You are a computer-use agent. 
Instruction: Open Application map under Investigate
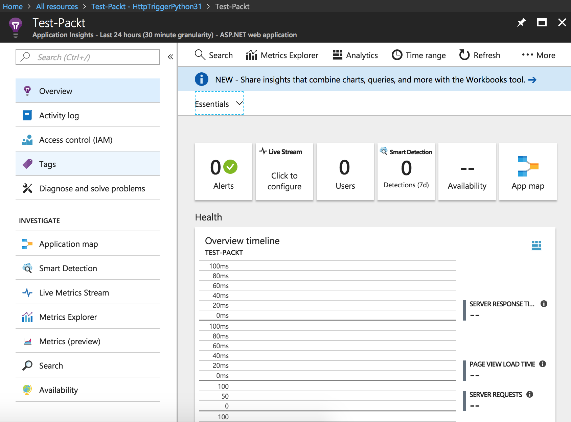88,244
